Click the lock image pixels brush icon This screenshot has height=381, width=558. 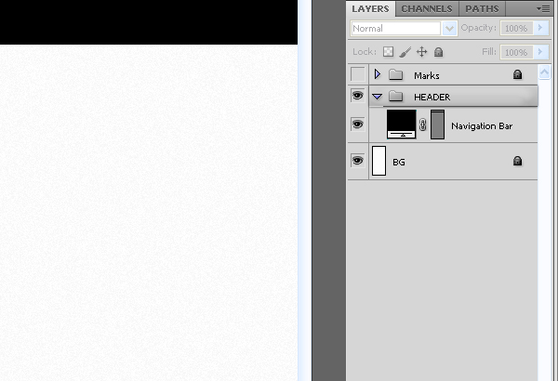coord(405,52)
